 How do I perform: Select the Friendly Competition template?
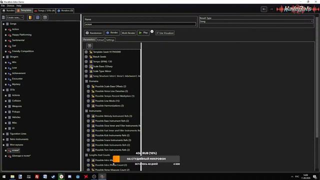[23, 51]
